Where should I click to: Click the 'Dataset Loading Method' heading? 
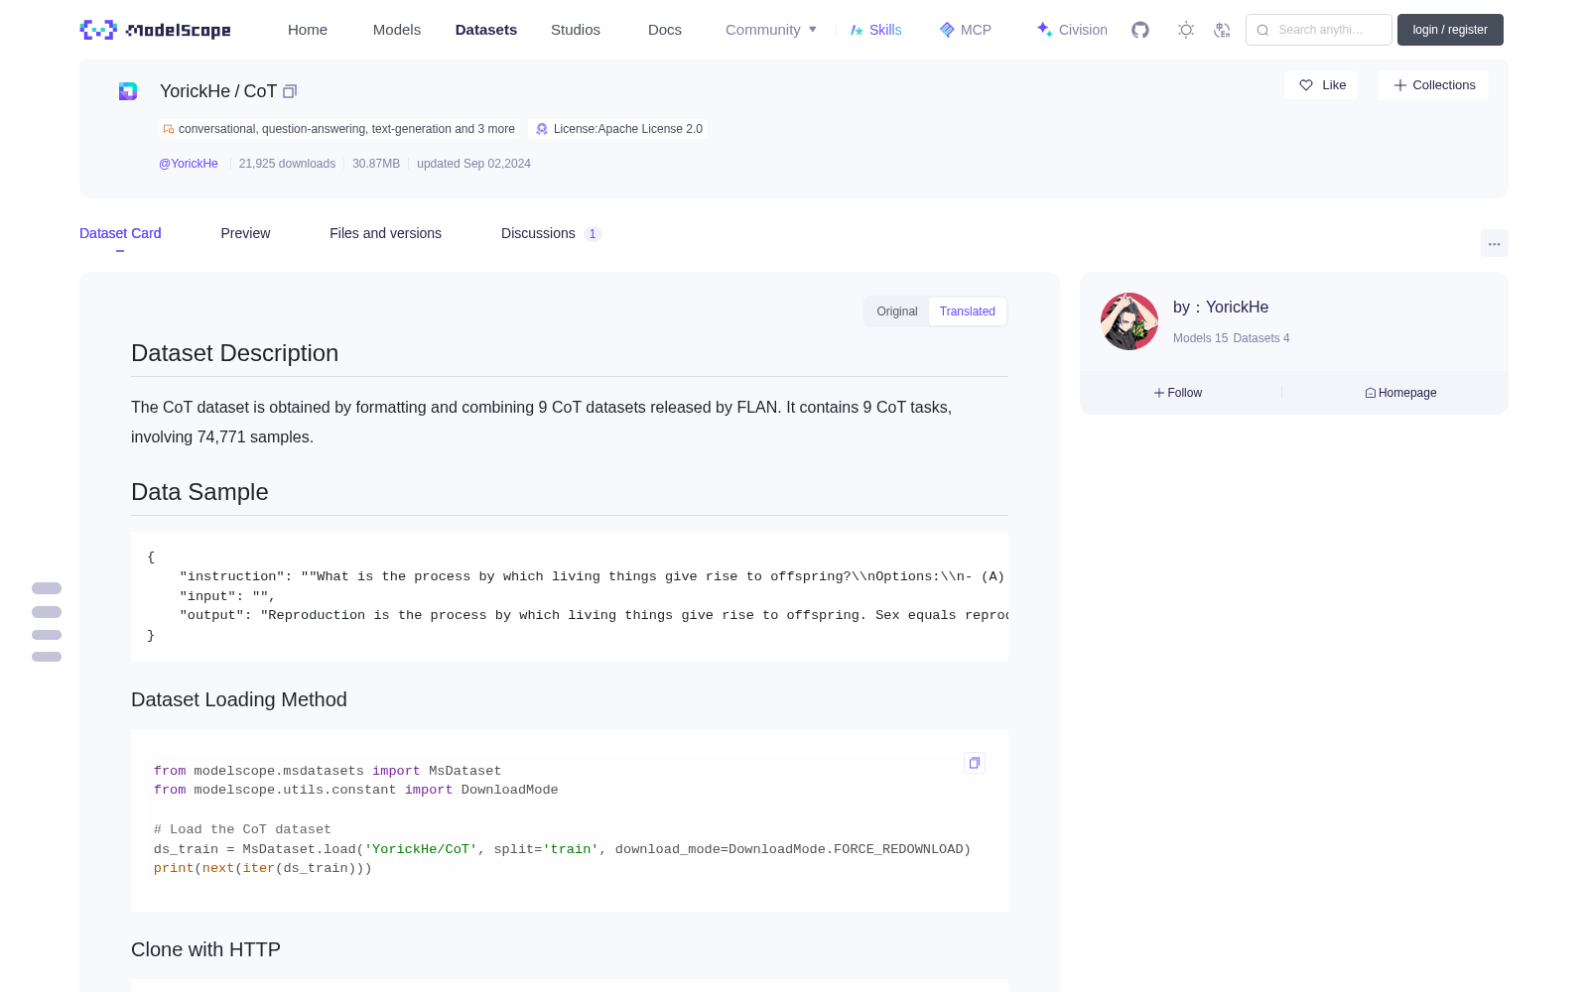click(239, 699)
